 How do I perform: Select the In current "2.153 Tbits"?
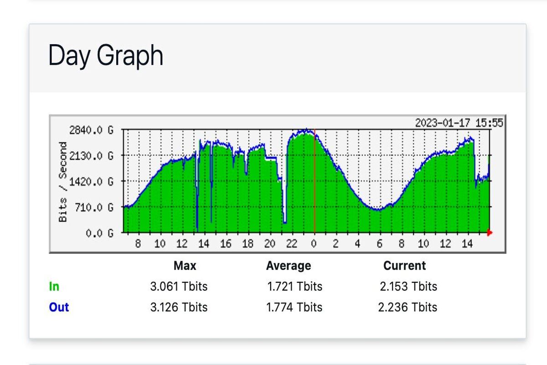click(x=408, y=287)
